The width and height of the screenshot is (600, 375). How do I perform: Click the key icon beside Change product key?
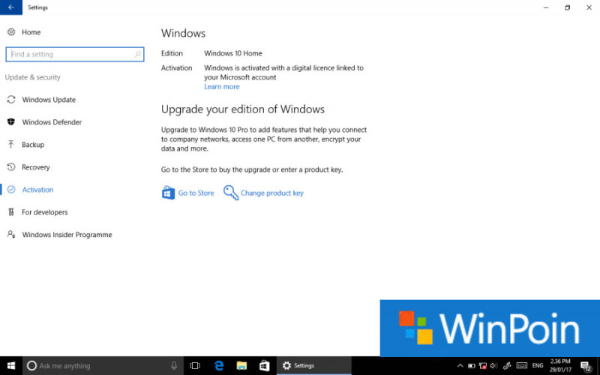231,193
